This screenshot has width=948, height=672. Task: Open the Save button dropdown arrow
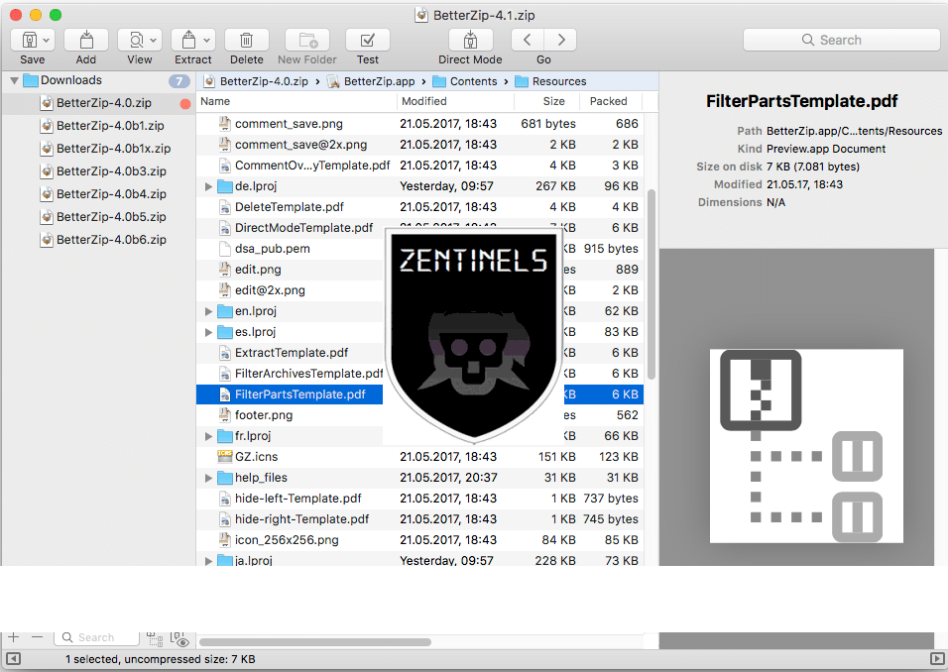click(47, 41)
